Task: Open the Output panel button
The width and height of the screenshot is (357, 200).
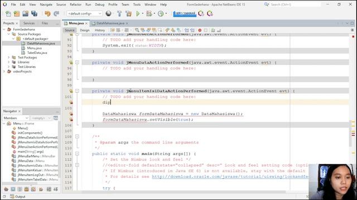Action: point(17,197)
